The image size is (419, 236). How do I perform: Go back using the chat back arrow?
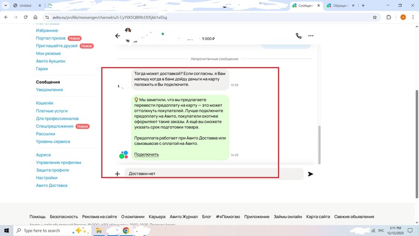[117, 36]
